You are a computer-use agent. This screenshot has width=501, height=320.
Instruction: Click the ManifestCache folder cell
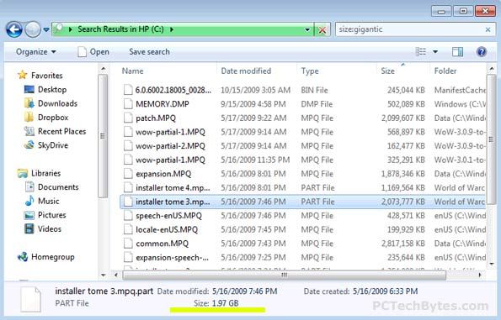[460, 90]
